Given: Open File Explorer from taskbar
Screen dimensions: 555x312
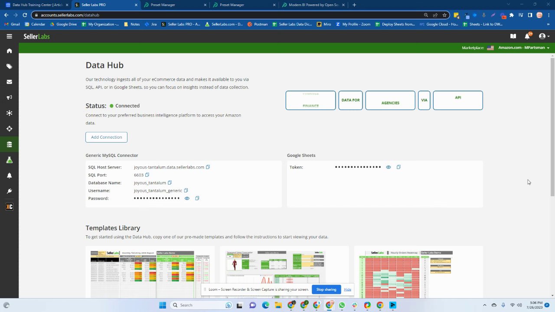Looking at the screenshot, I should pyautogui.click(x=278, y=305).
